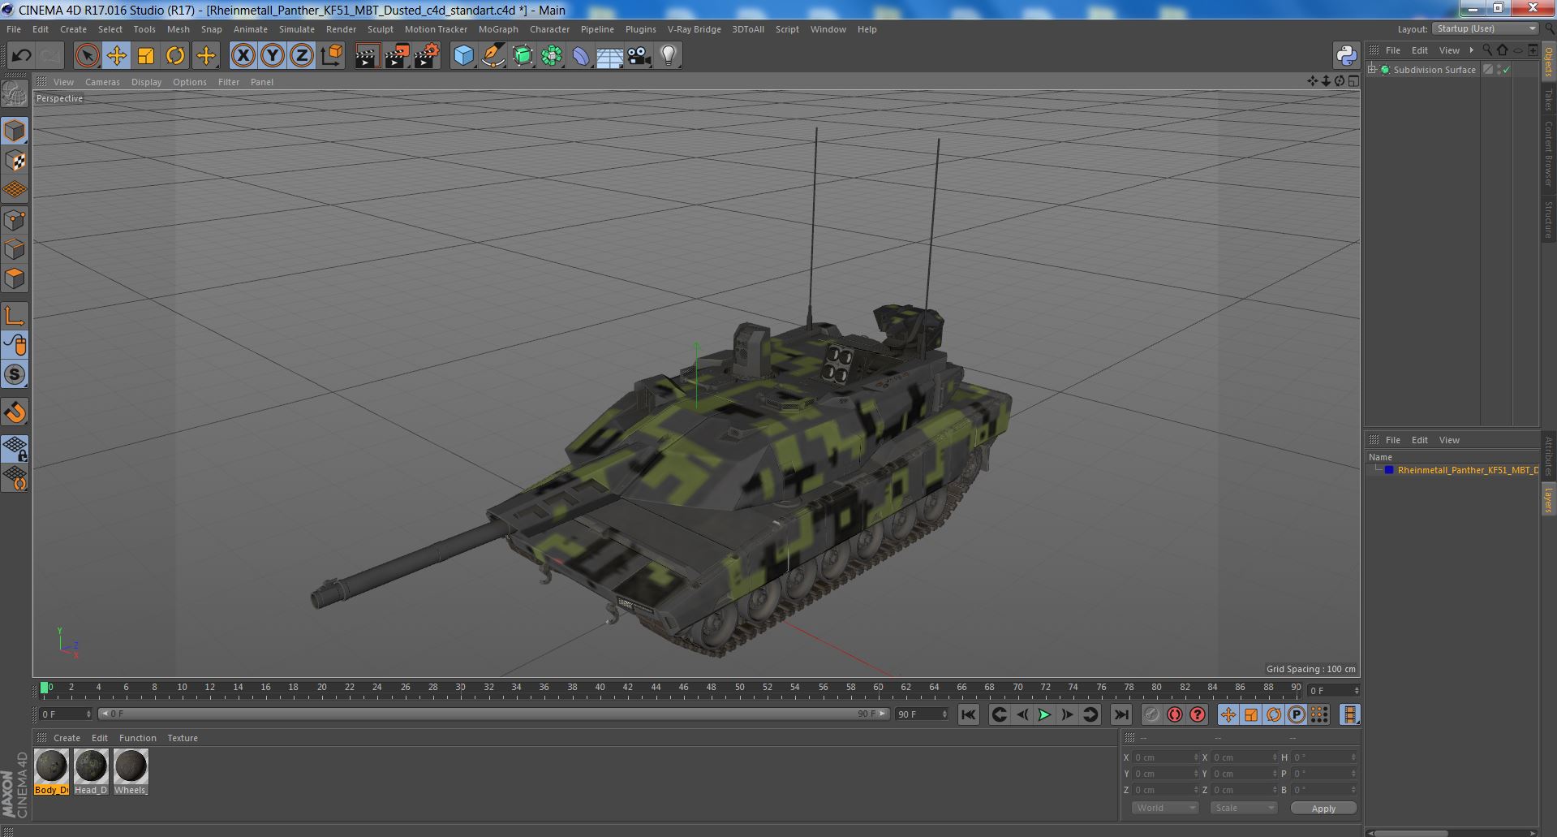This screenshot has height=837, width=1557.
Task: Open the viewport Filter menu
Action: [x=229, y=82]
